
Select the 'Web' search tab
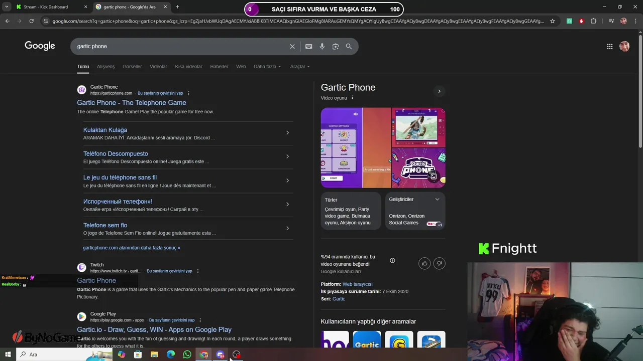pyautogui.click(x=241, y=67)
